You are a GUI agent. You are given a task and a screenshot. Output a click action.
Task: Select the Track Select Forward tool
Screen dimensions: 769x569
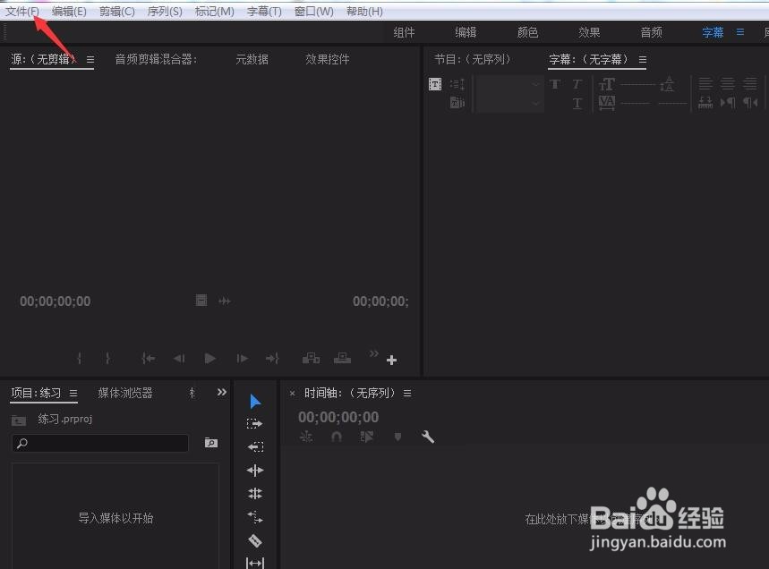click(x=254, y=423)
